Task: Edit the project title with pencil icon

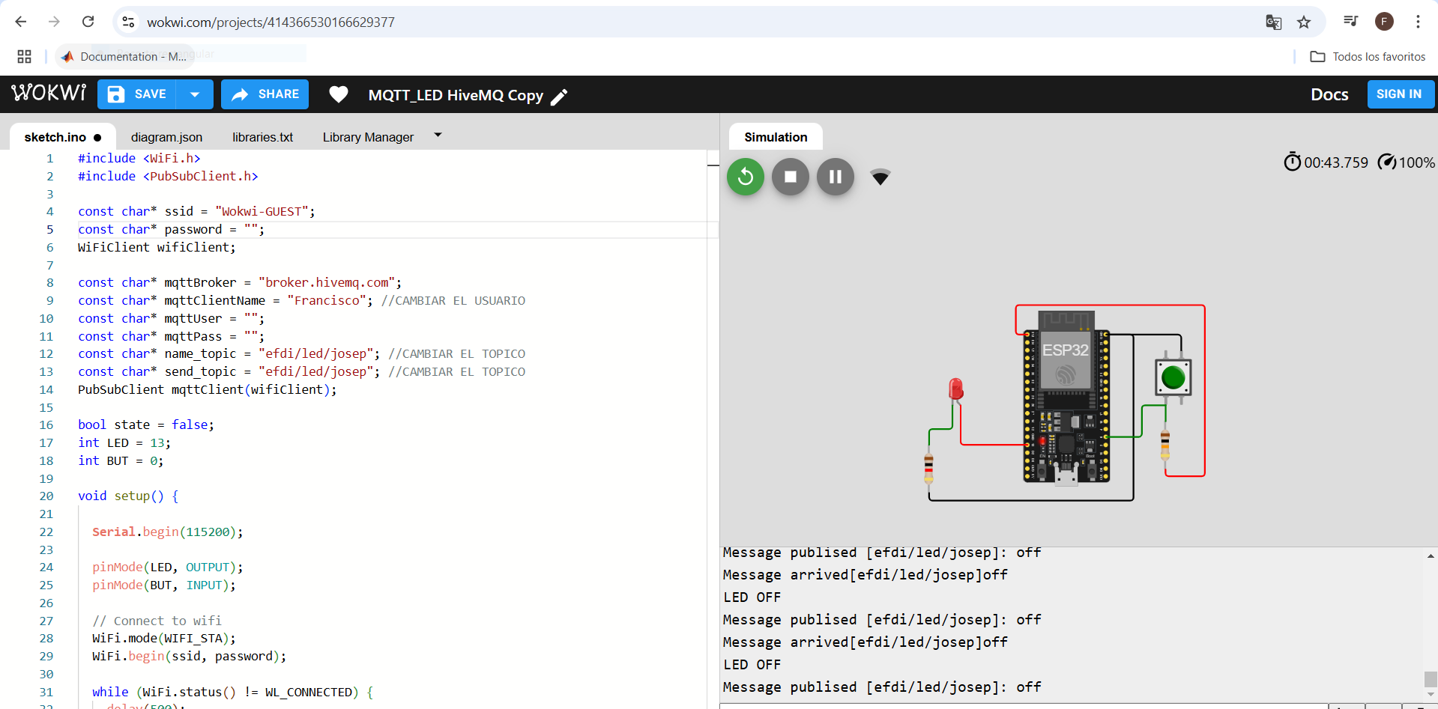Action: pyautogui.click(x=559, y=97)
